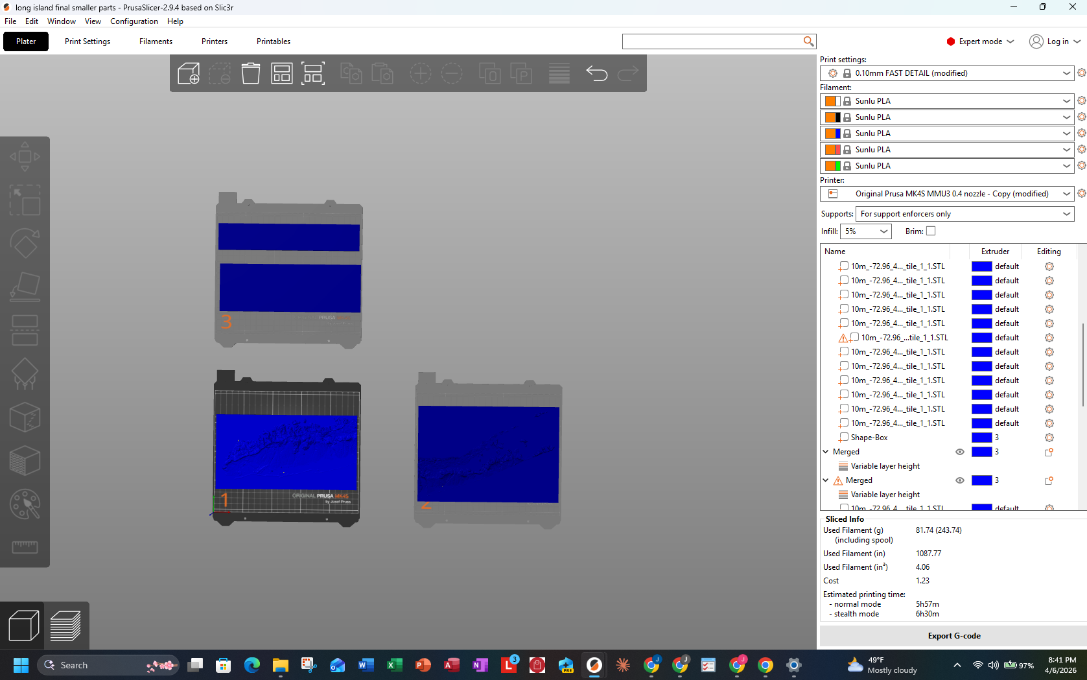Click gear icon next to print settings preset

(1081, 73)
